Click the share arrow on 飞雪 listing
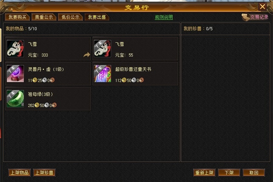The width and height of the screenshot is (273, 182). pyautogui.click(x=86, y=55)
